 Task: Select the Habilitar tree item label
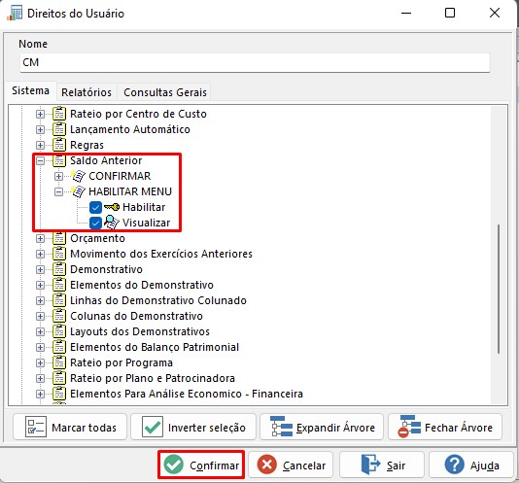click(144, 207)
